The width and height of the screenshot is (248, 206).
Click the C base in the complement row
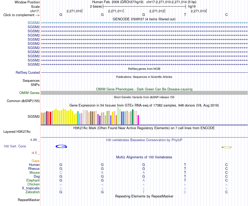coord(227,15)
